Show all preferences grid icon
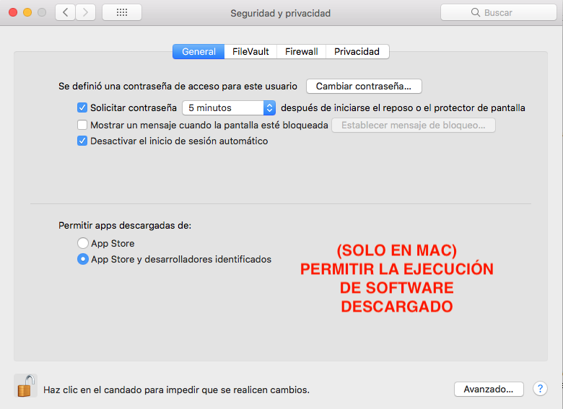The image size is (563, 409). [x=122, y=12]
